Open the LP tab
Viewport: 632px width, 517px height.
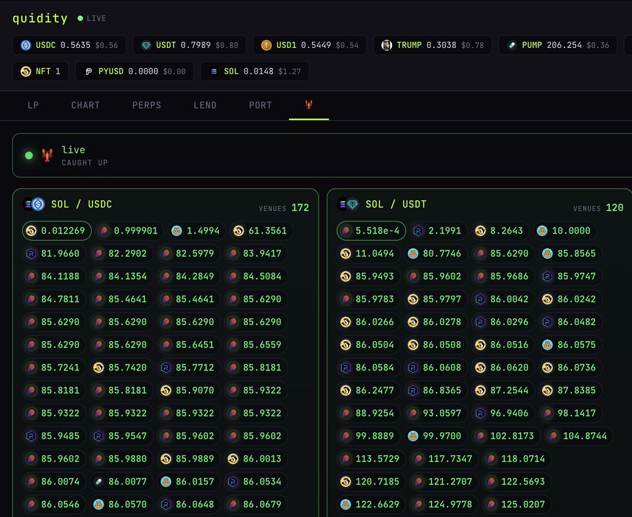(x=33, y=105)
